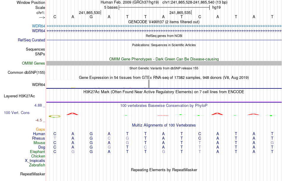Open 'Publications: Sequences in Scientific Articles' title

[164, 45]
